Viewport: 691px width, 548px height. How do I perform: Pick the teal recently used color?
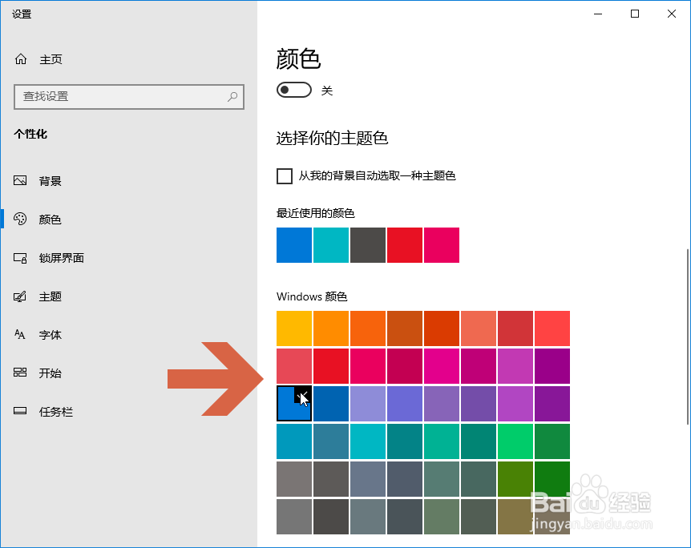[x=331, y=245]
